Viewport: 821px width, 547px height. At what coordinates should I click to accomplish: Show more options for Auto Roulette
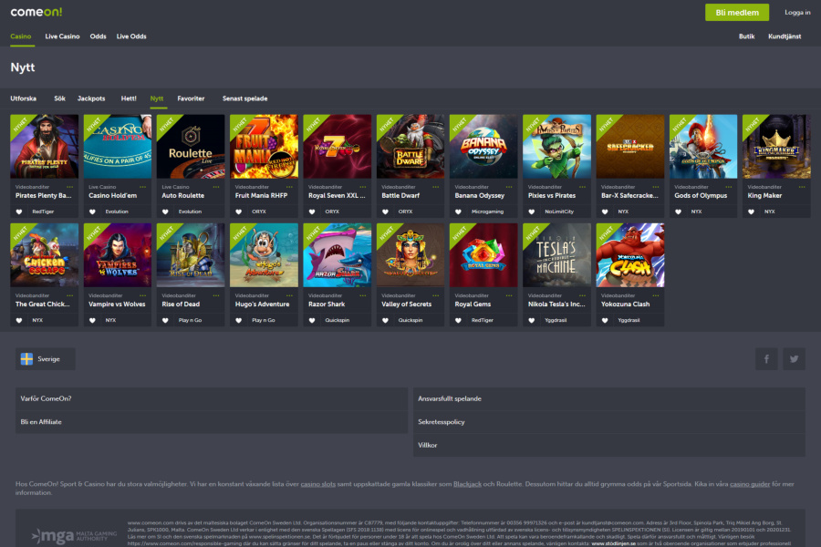tap(216, 187)
